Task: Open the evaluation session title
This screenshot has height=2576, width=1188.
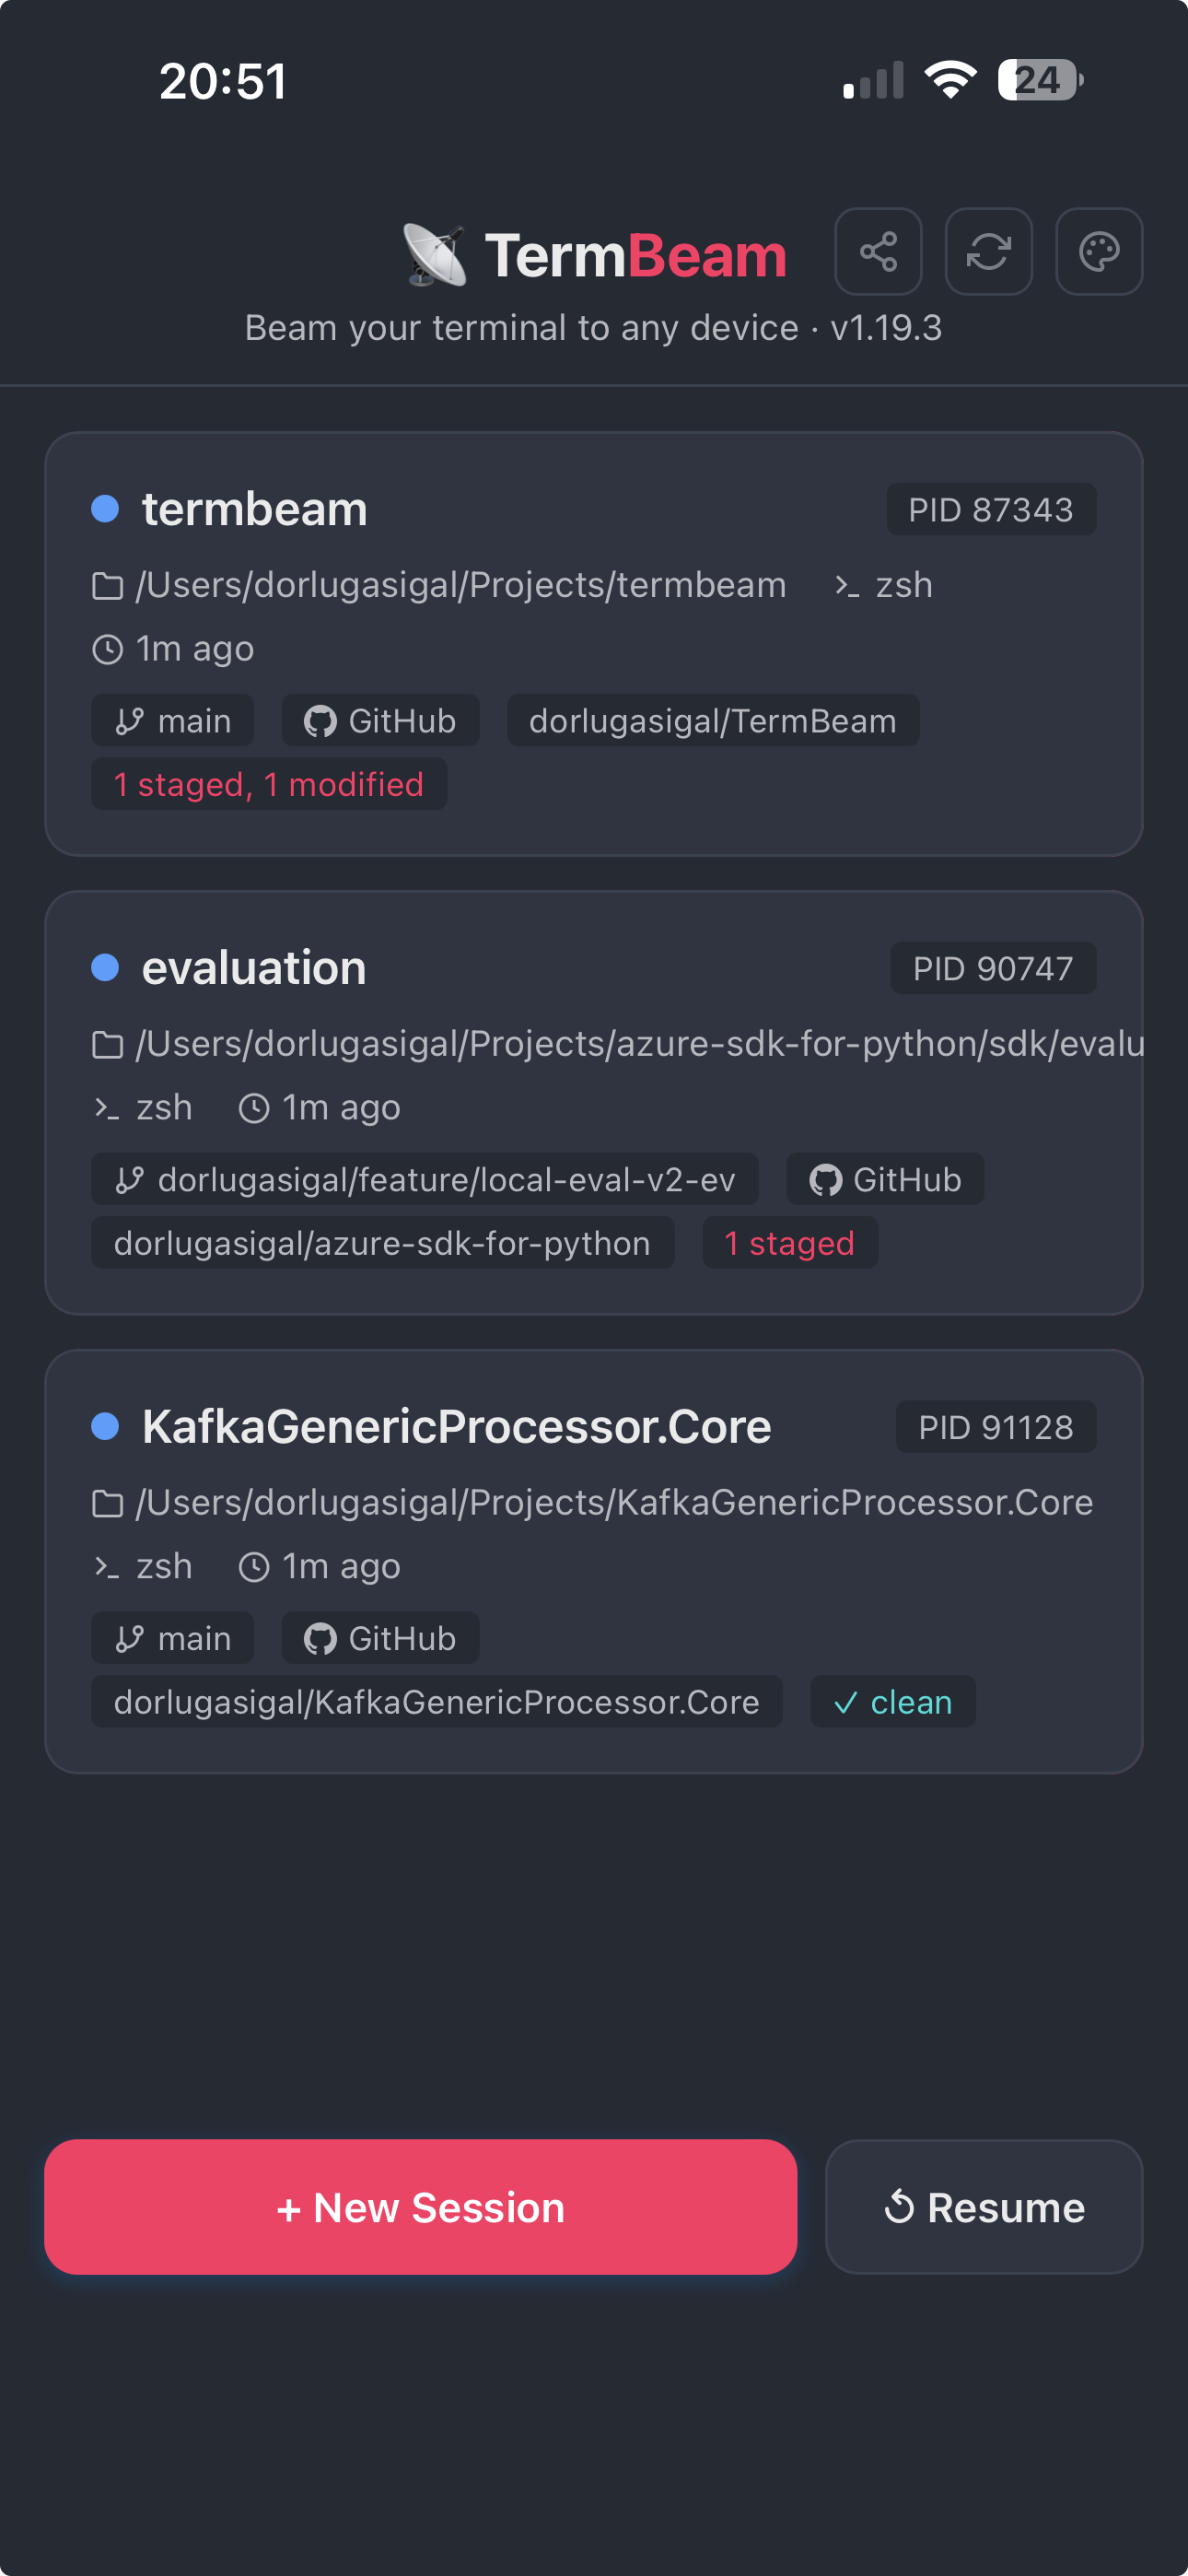Action: click(x=254, y=968)
